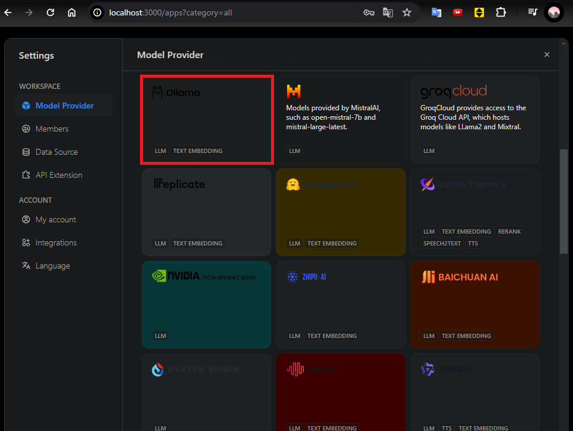573x431 pixels.
Task: Open the Members settings section
Action: pyautogui.click(x=63, y=129)
